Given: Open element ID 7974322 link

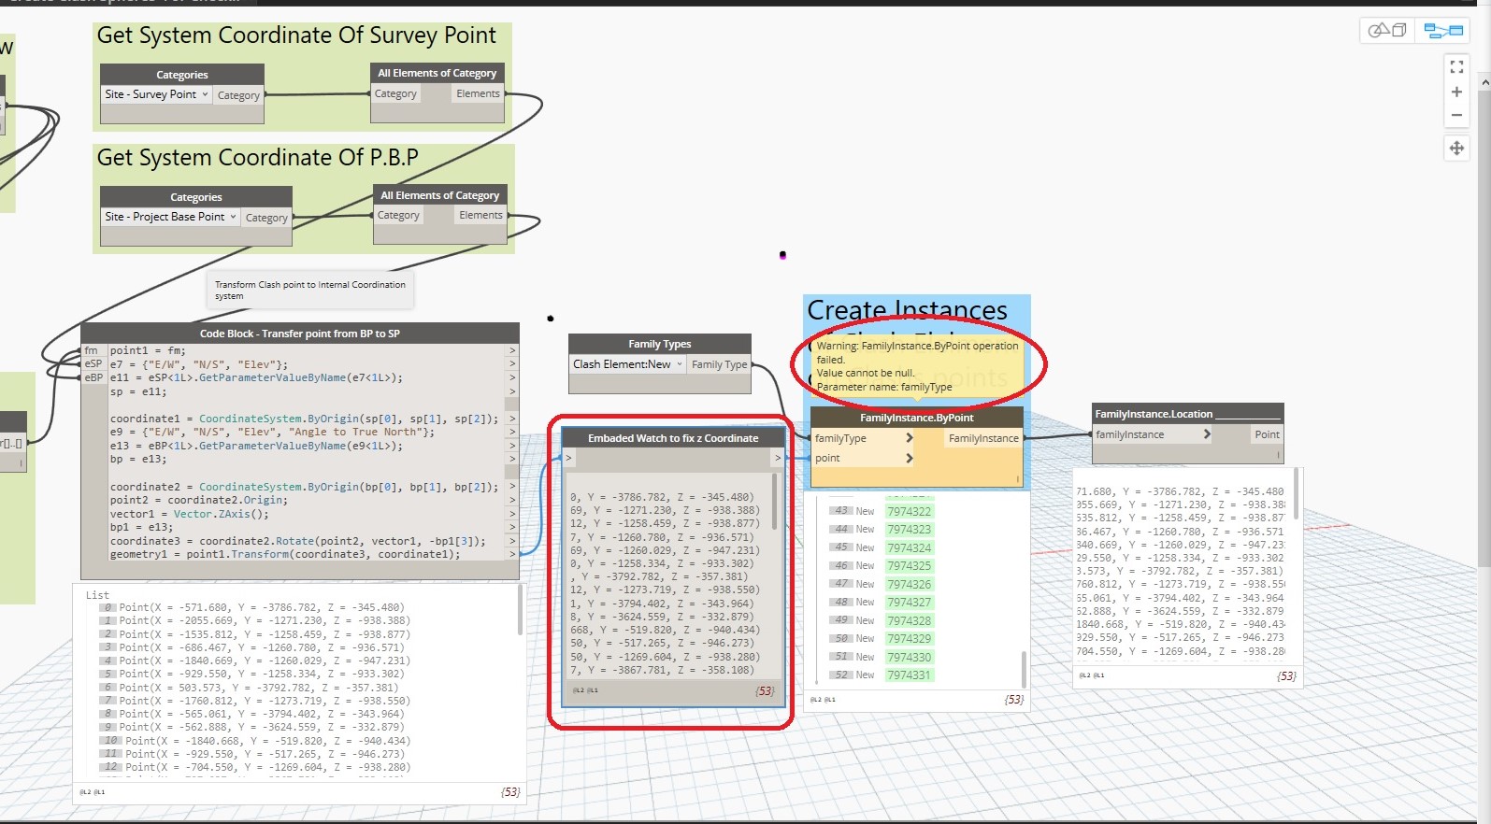Looking at the screenshot, I should pyautogui.click(x=909, y=511).
